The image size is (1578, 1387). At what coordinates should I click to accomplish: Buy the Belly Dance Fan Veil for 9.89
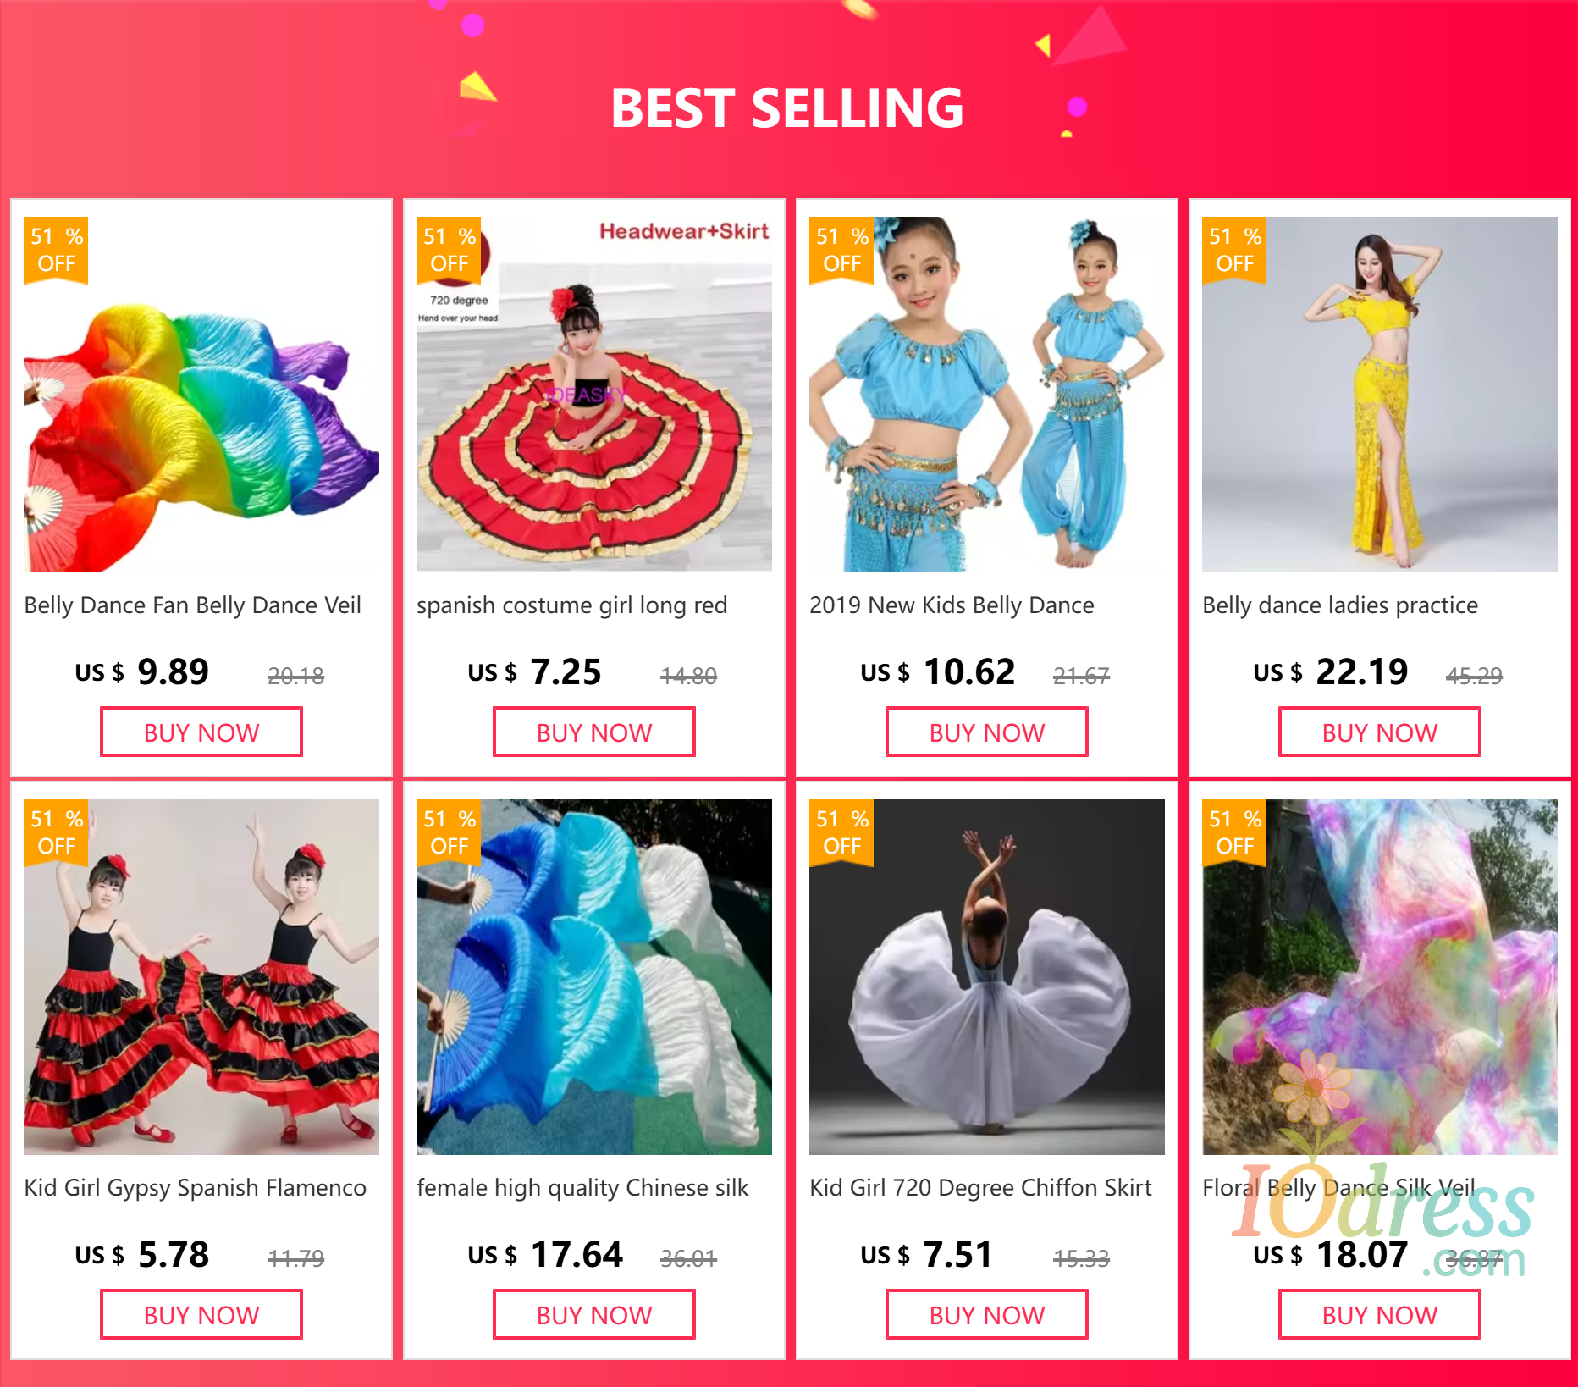[x=201, y=732]
